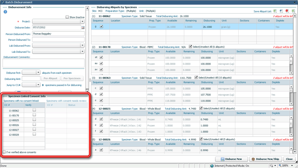This screenshot has width=298, height=168.
Task: Check Verify box for CC# 11-00178
Action: click(34, 115)
